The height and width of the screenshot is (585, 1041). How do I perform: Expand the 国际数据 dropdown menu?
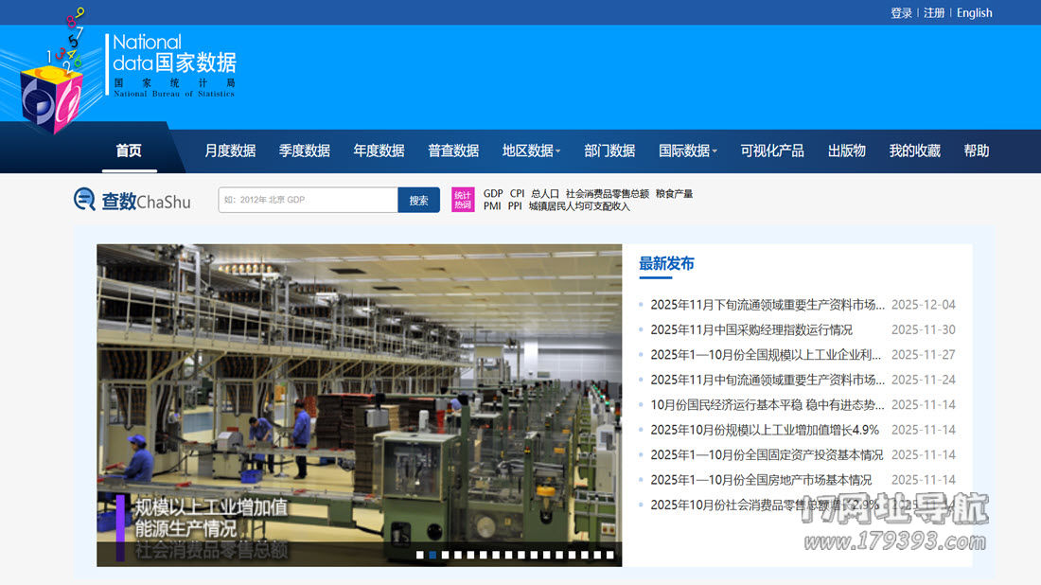pyautogui.click(x=687, y=151)
